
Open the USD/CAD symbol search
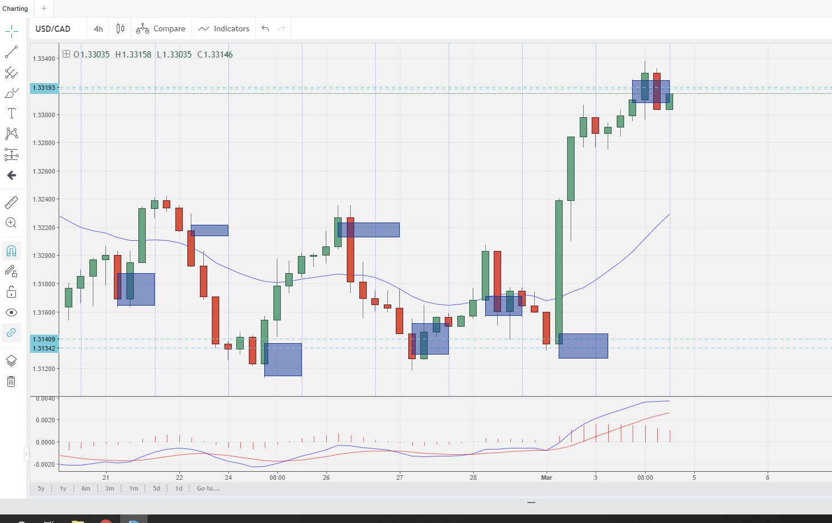53,28
